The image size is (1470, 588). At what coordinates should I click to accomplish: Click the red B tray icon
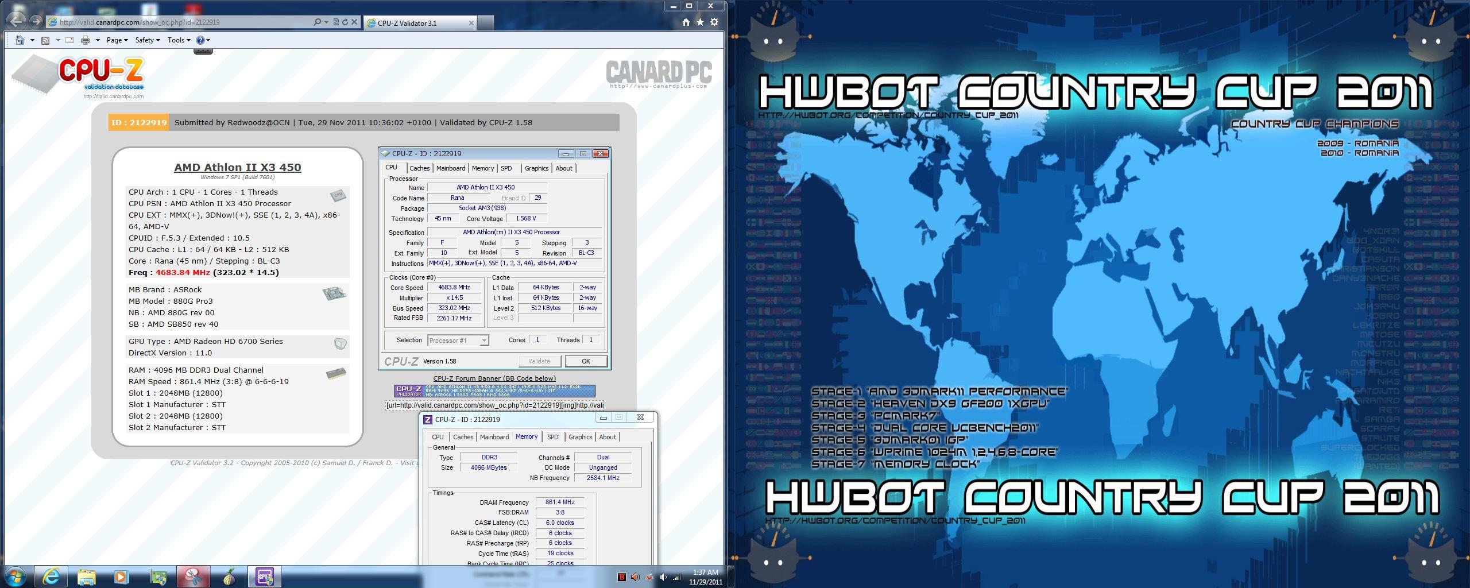621,577
